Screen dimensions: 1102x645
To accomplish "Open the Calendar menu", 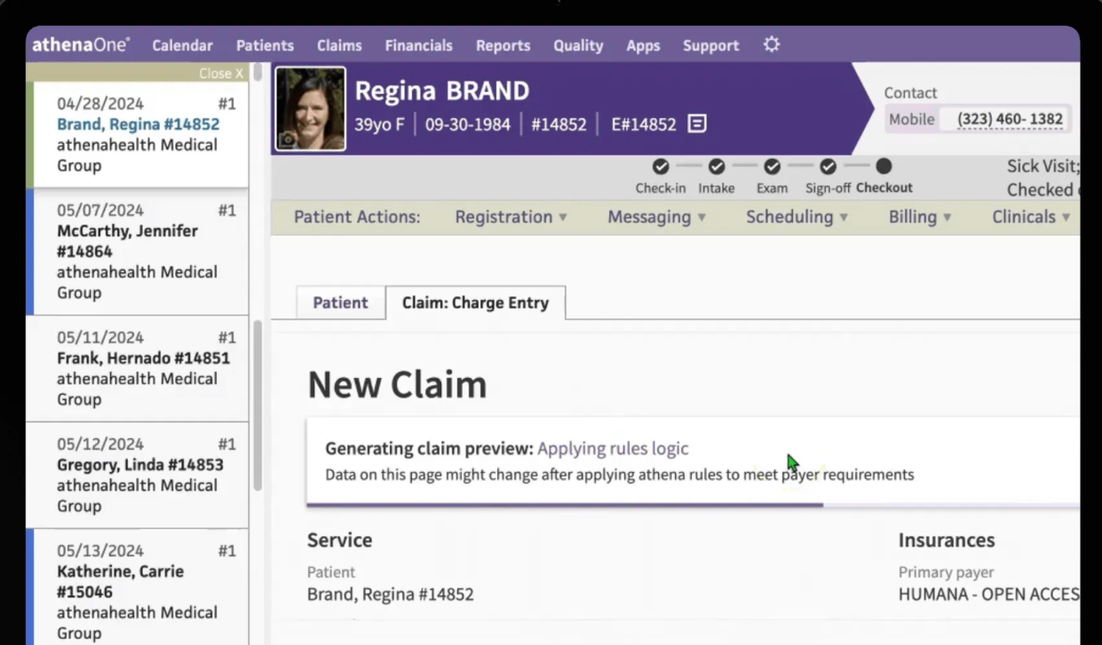I will [182, 45].
